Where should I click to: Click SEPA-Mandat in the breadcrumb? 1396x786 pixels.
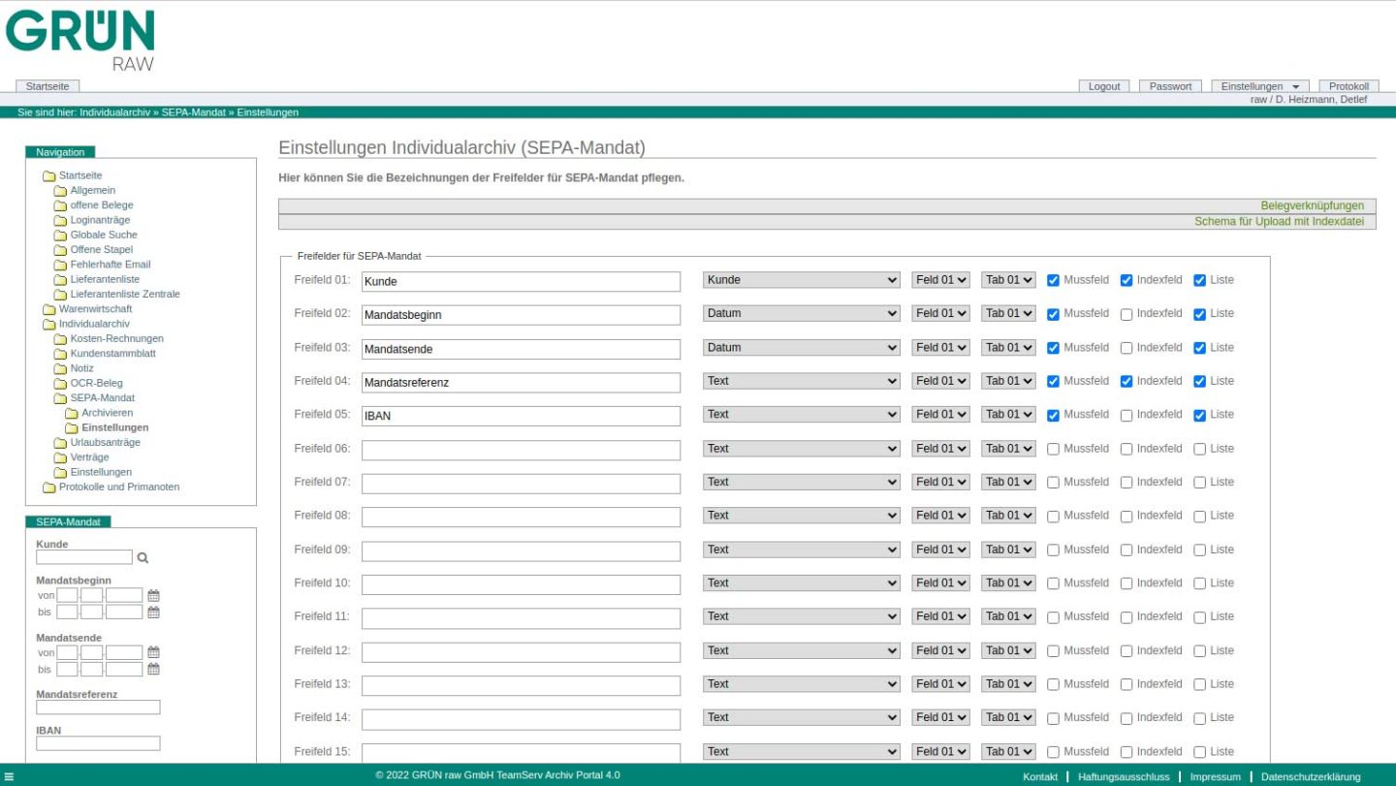click(193, 112)
